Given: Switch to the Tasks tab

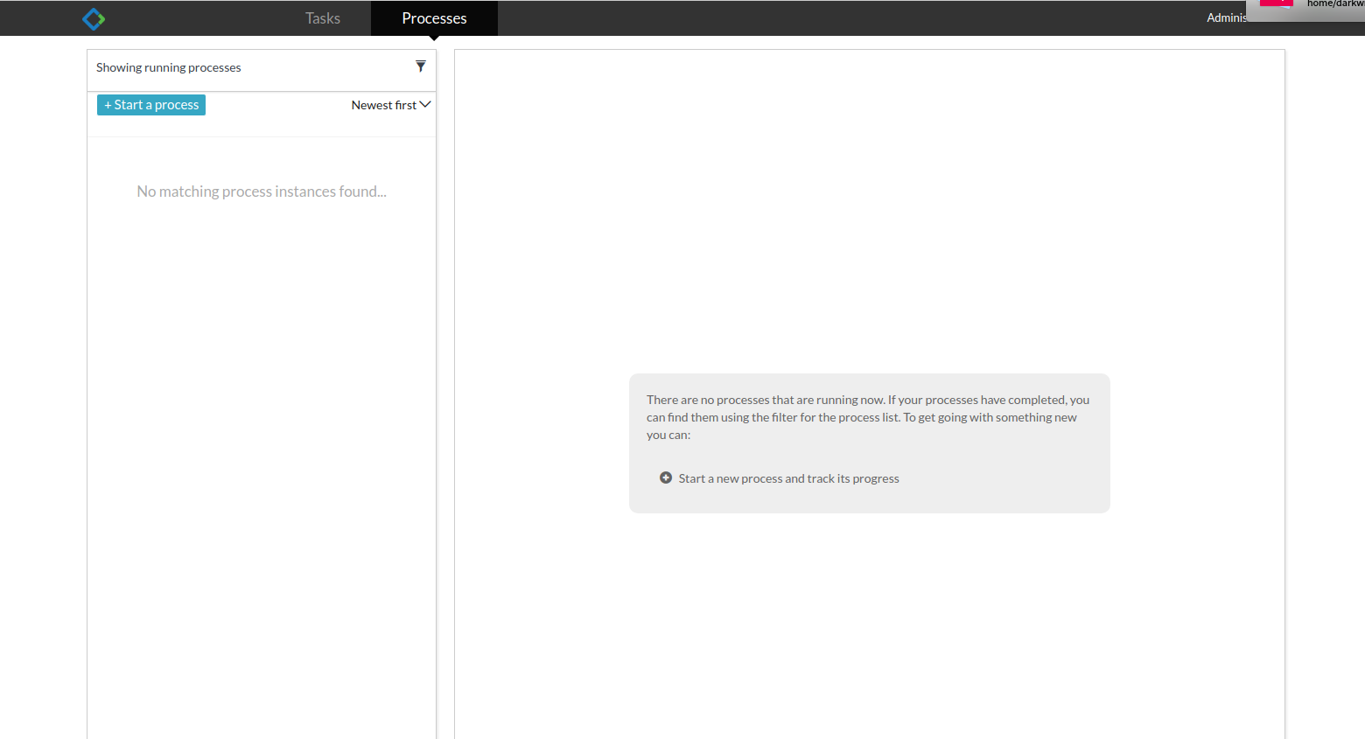Looking at the screenshot, I should [x=322, y=18].
